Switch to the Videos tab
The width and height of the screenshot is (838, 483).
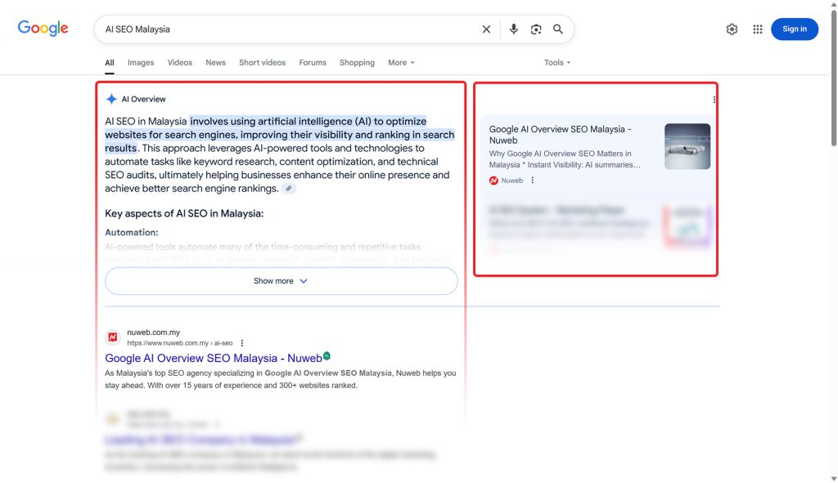click(x=179, y=62)
